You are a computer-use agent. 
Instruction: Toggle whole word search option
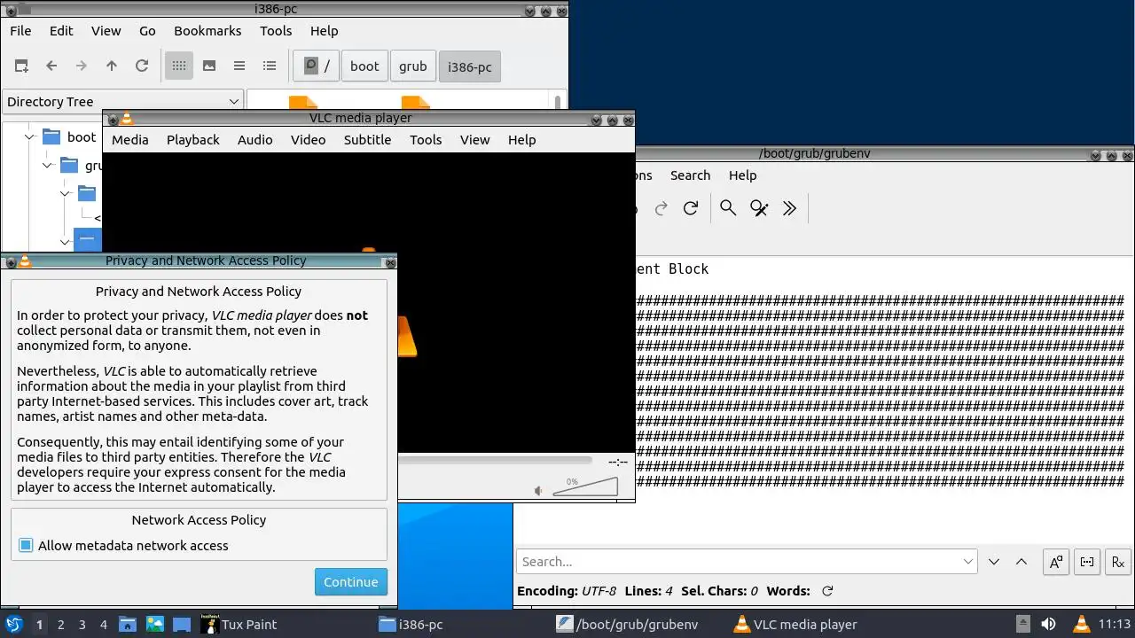click(x=1087, y=562)
